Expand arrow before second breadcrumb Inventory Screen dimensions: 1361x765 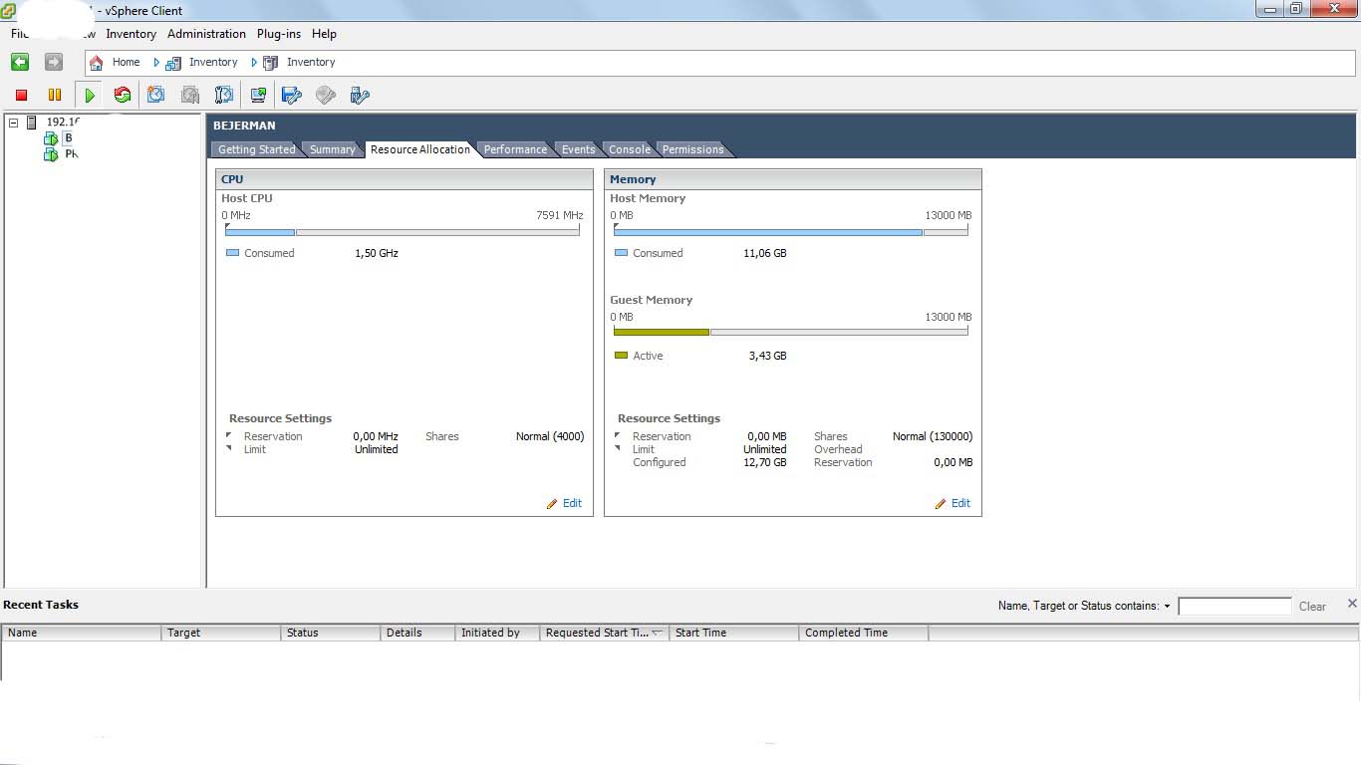click(254, 62)
